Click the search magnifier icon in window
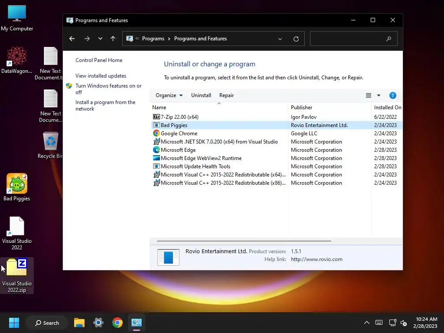Image resolution: width=444 pixels, height=333 pixels. tap(388, 39)
